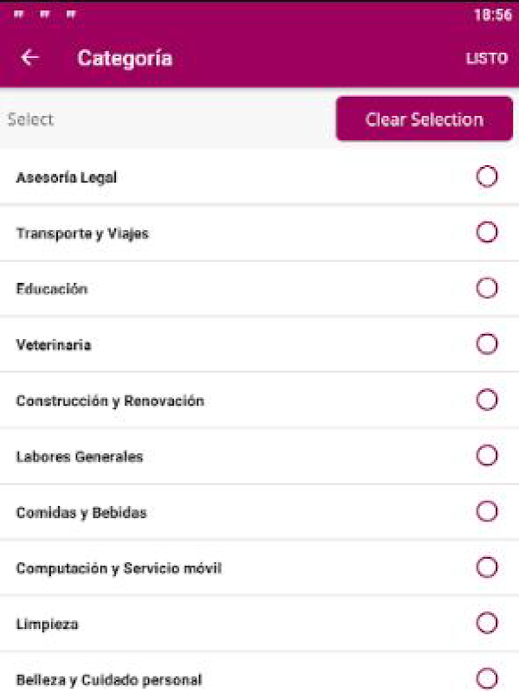Select the Educación radio button
This screenshot has width=519, height=692.
tap(487, 288)
